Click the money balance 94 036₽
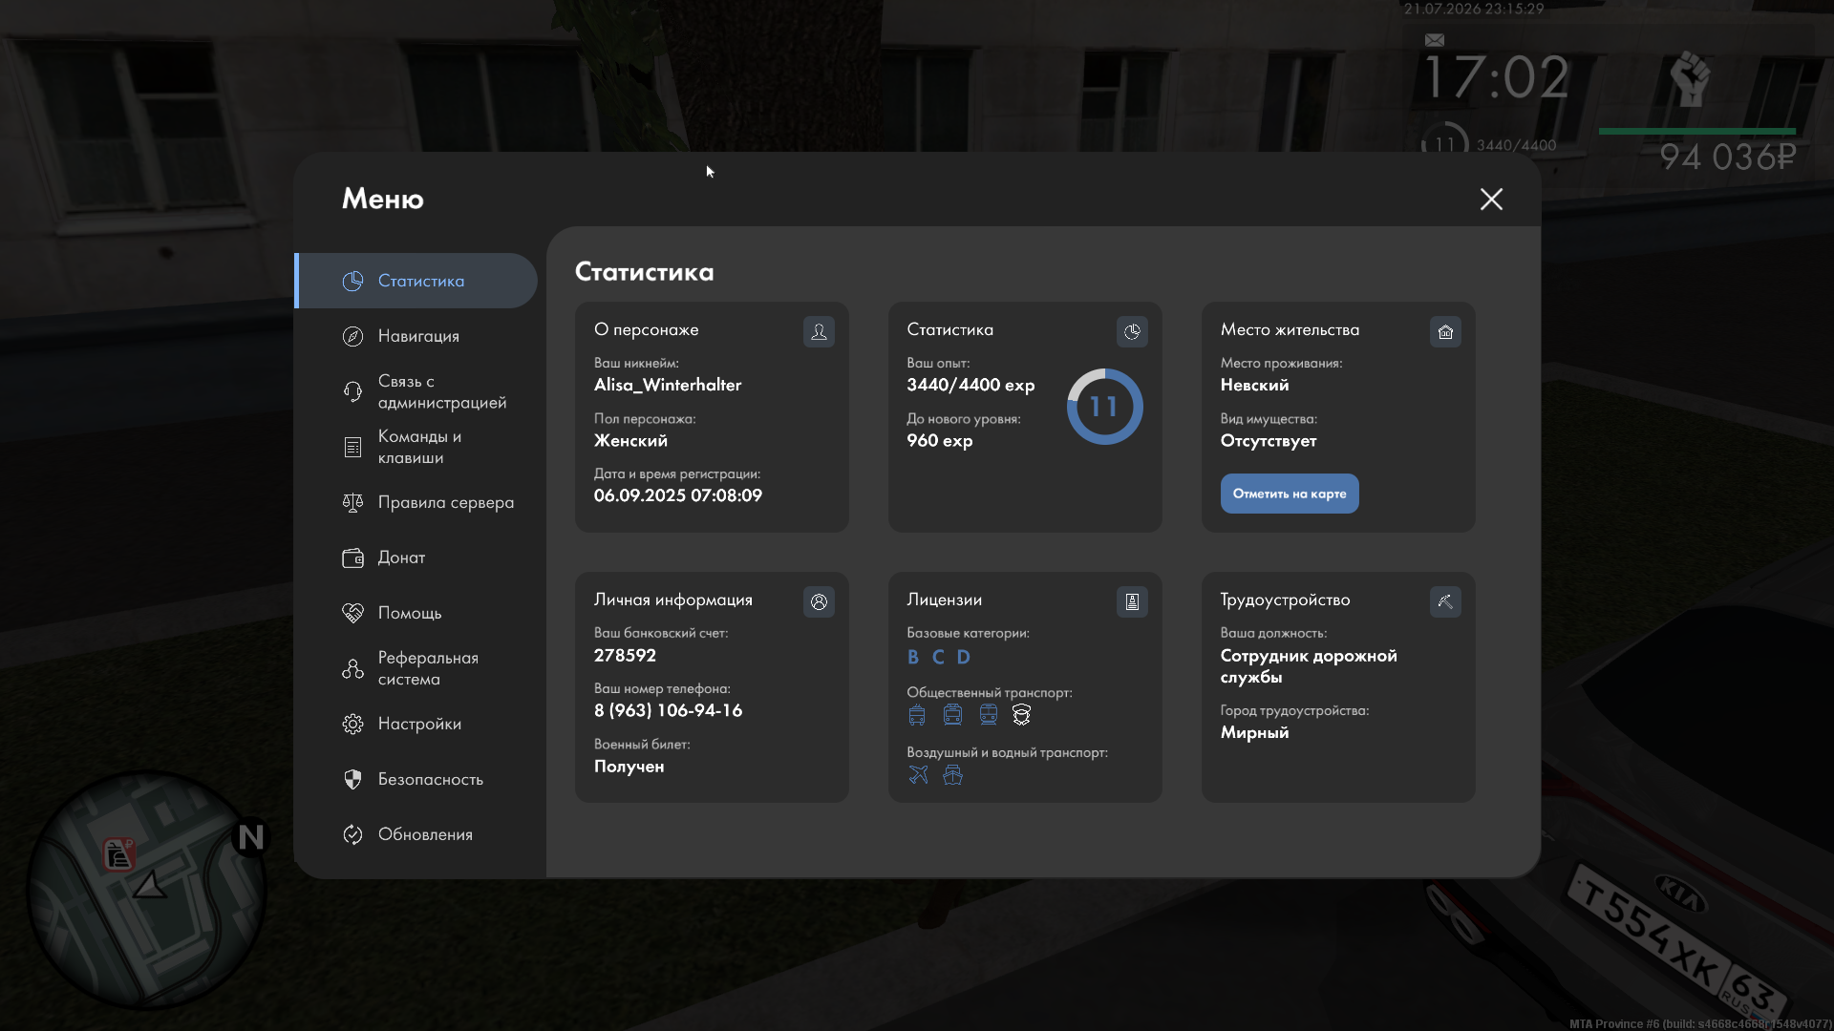Screen dimensions: 1834x1031 tap(1728, 157)
